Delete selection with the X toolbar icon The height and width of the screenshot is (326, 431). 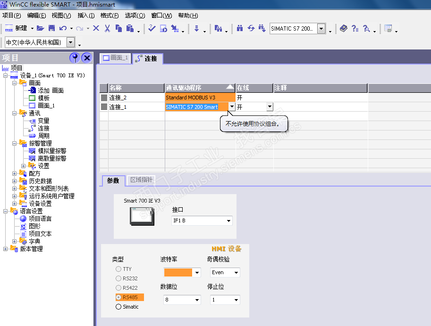pos(96,28)
